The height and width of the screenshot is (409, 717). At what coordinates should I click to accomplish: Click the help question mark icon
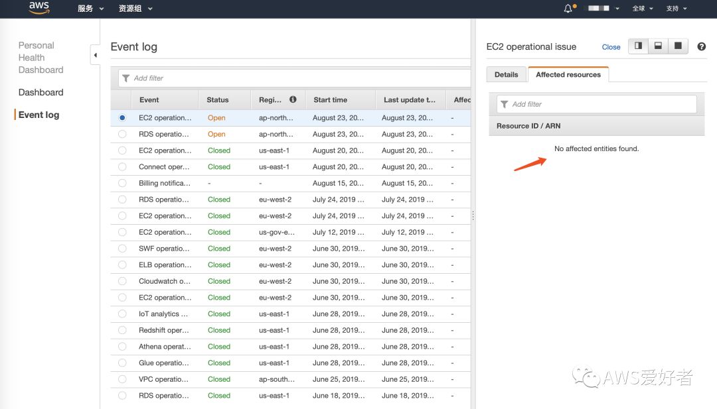702,46
